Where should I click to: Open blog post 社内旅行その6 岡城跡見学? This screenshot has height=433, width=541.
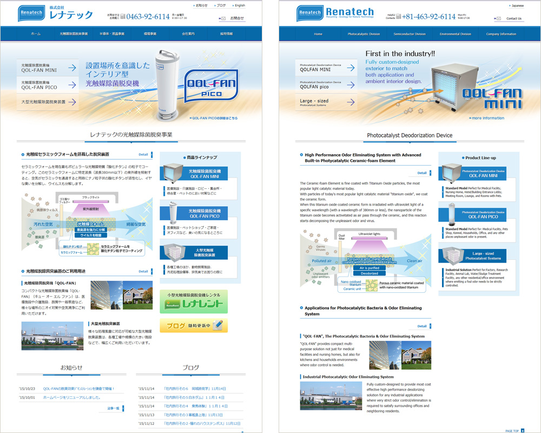click(195, 389)
